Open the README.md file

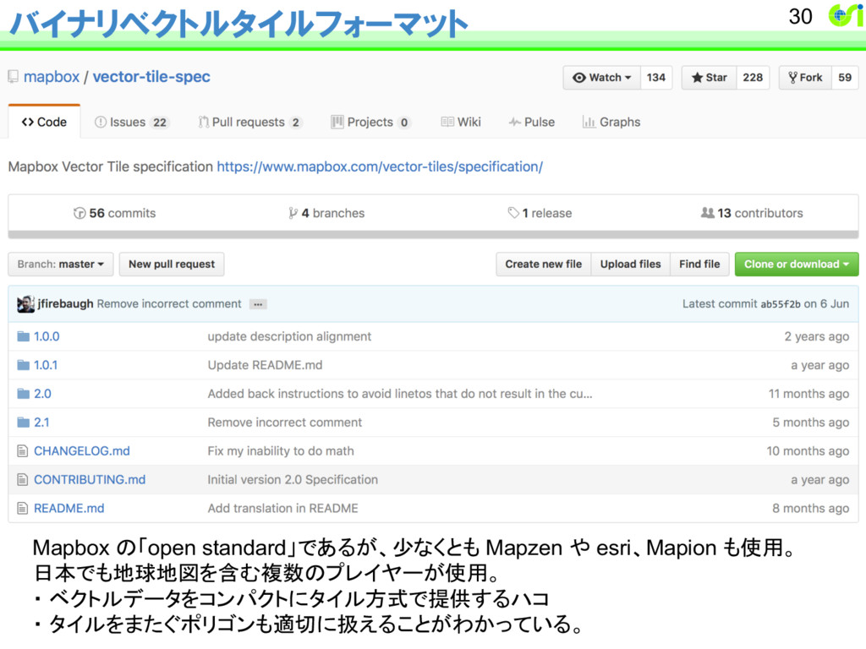pyautogui.click(x=69, y=509)
